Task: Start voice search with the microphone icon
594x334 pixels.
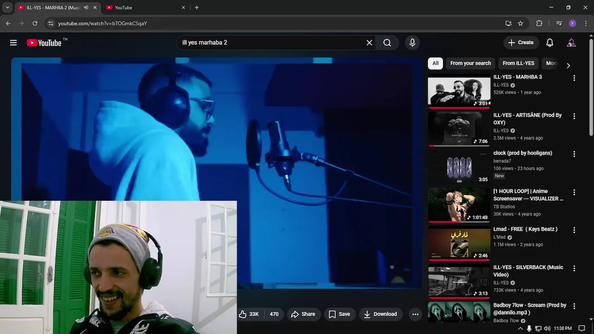Action: [412, 43]
